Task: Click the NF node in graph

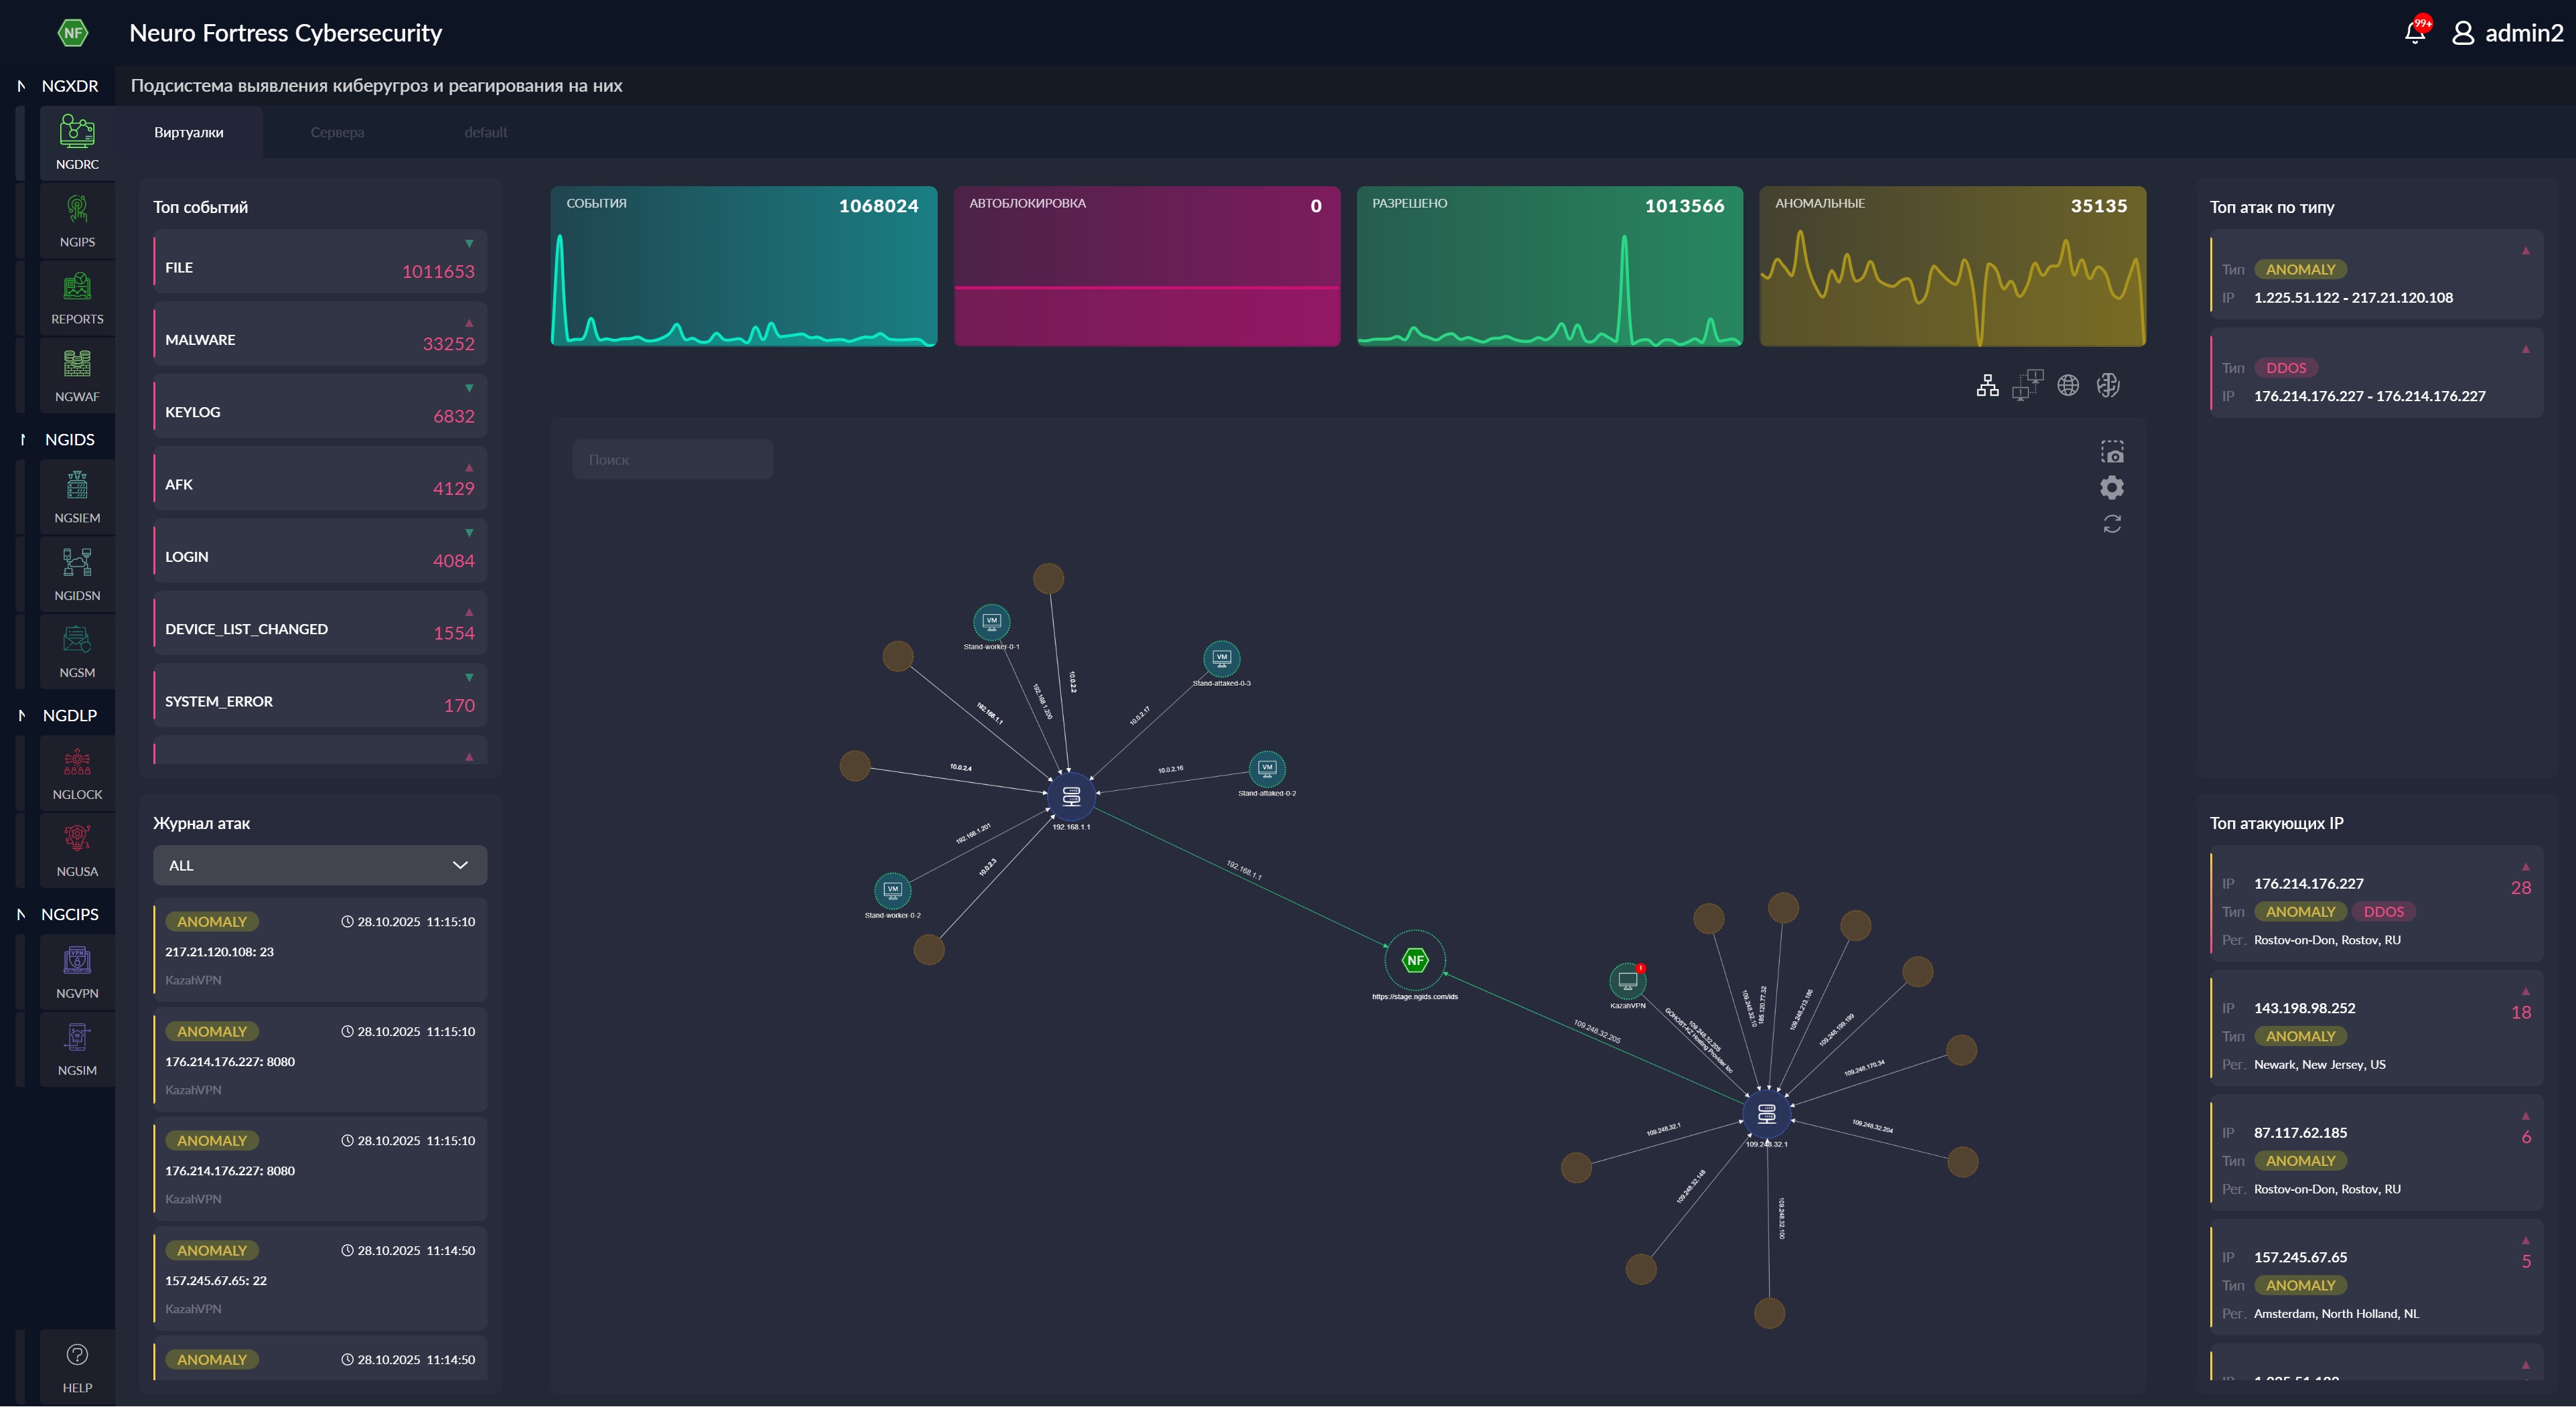Action: (x=1414, y=960)
